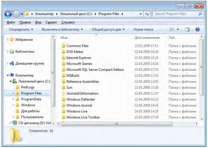Select Windows Journal folder name
Image resolution: width=208 pixels, height=148 pixels.
tap(79, 105)
